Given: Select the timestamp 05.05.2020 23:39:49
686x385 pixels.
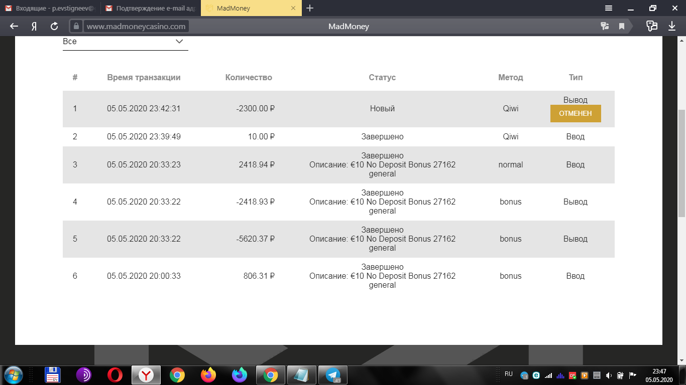Looking at the screenshot, I should 144,136.
